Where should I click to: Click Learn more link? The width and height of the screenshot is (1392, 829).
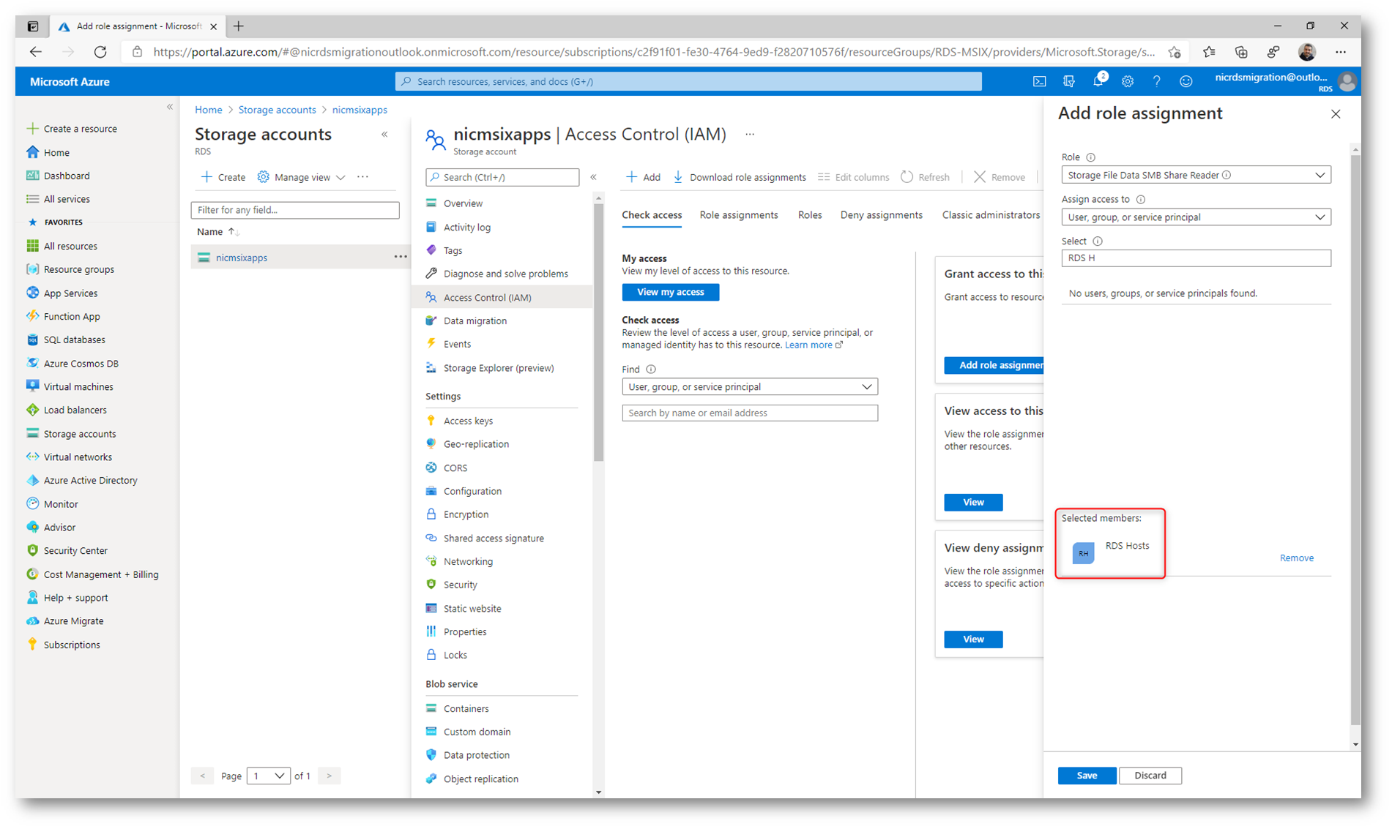tap(813, 345)
